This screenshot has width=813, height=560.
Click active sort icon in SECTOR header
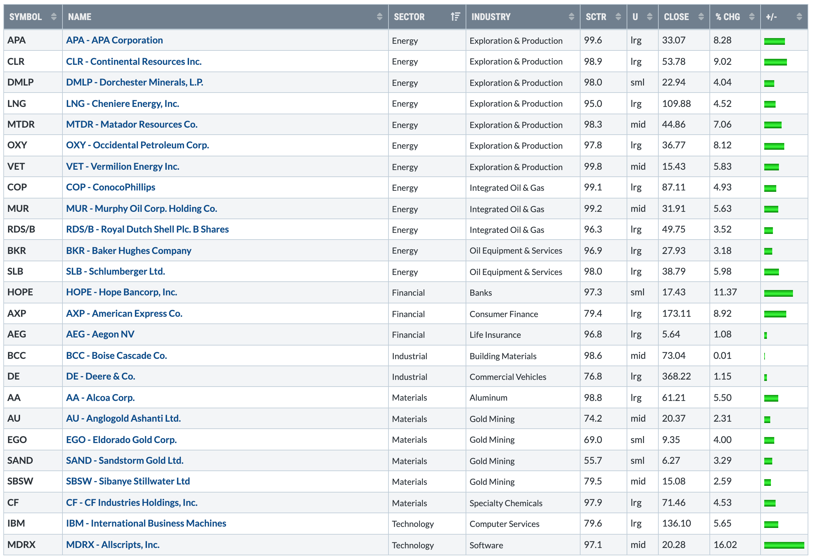(455, 16)
